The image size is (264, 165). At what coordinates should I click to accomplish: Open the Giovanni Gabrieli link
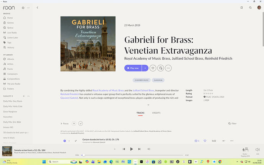(69, 98)
